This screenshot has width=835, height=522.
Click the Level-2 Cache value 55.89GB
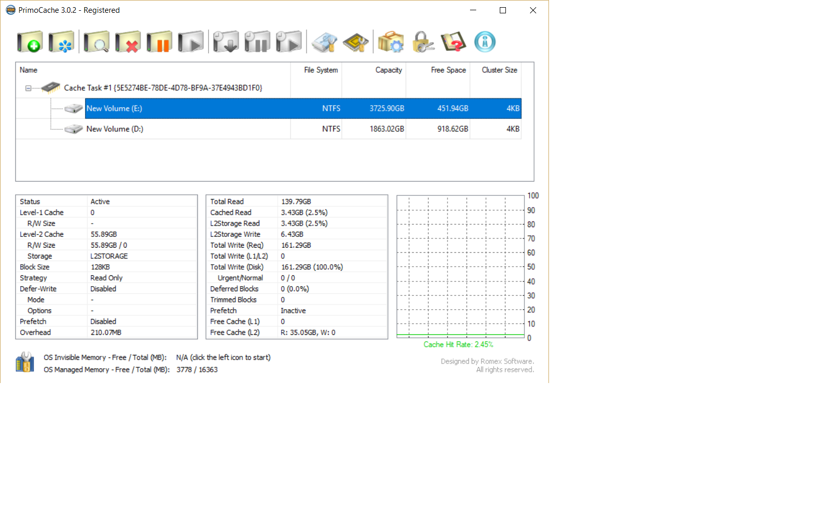coord(104,234)
